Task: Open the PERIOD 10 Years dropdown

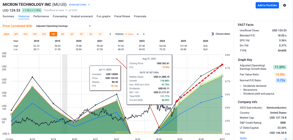Action: pyautogui.click(x=127, y=34)
